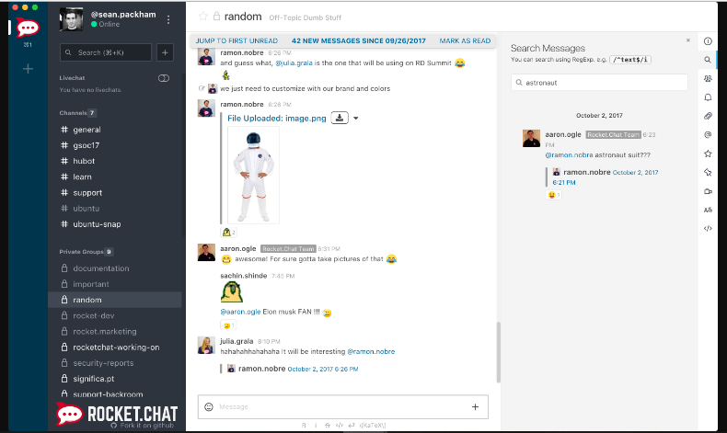This screenshot has height=433, width=727.
Task: Open the emoji picker in message box
Action: click(x=210, y=407)
